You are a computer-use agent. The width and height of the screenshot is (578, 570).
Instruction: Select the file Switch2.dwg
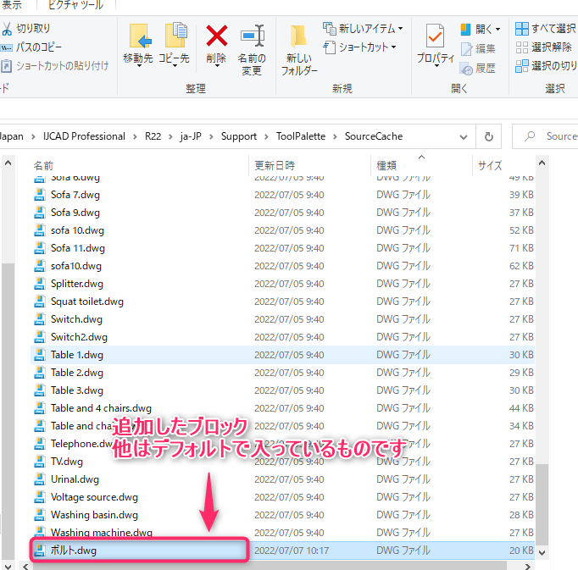click(79, 337)
